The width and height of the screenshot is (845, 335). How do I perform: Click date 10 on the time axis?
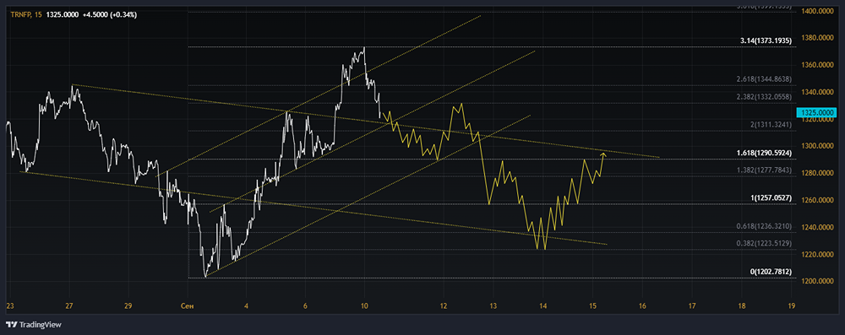click(364, 306)
